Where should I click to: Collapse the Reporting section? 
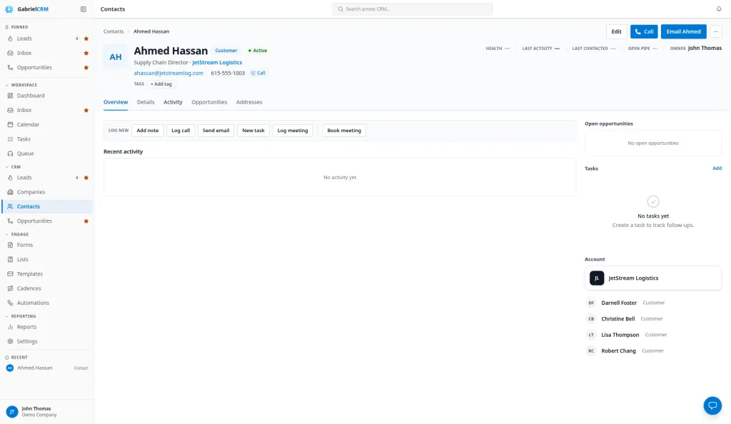[6, 316]
